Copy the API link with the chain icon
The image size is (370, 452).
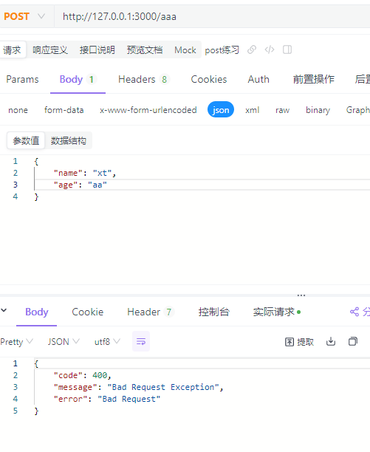(x=252, y=50)
